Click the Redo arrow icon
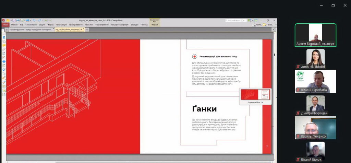 tap(40, 20)
